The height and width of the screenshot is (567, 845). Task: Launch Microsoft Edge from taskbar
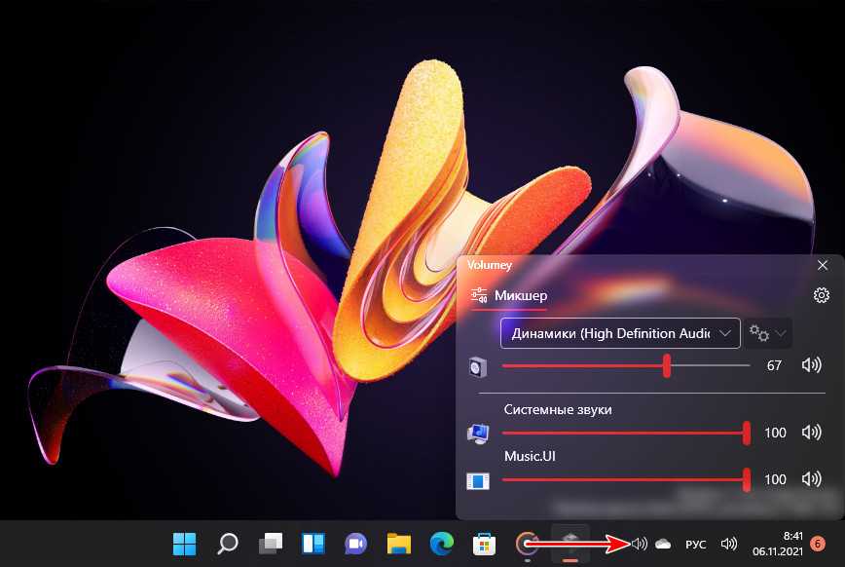(x=441, y=544)
